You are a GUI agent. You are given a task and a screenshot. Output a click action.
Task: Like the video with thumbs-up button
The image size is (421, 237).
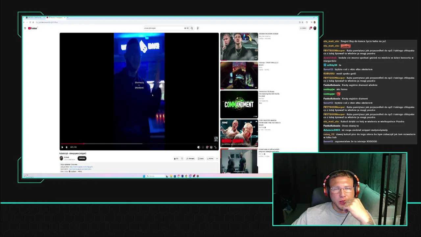tap(176, 159)
